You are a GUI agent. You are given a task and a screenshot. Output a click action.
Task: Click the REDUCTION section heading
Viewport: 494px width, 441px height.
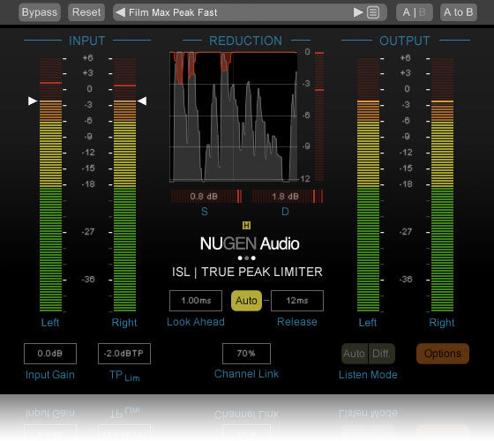coord(246,41)
